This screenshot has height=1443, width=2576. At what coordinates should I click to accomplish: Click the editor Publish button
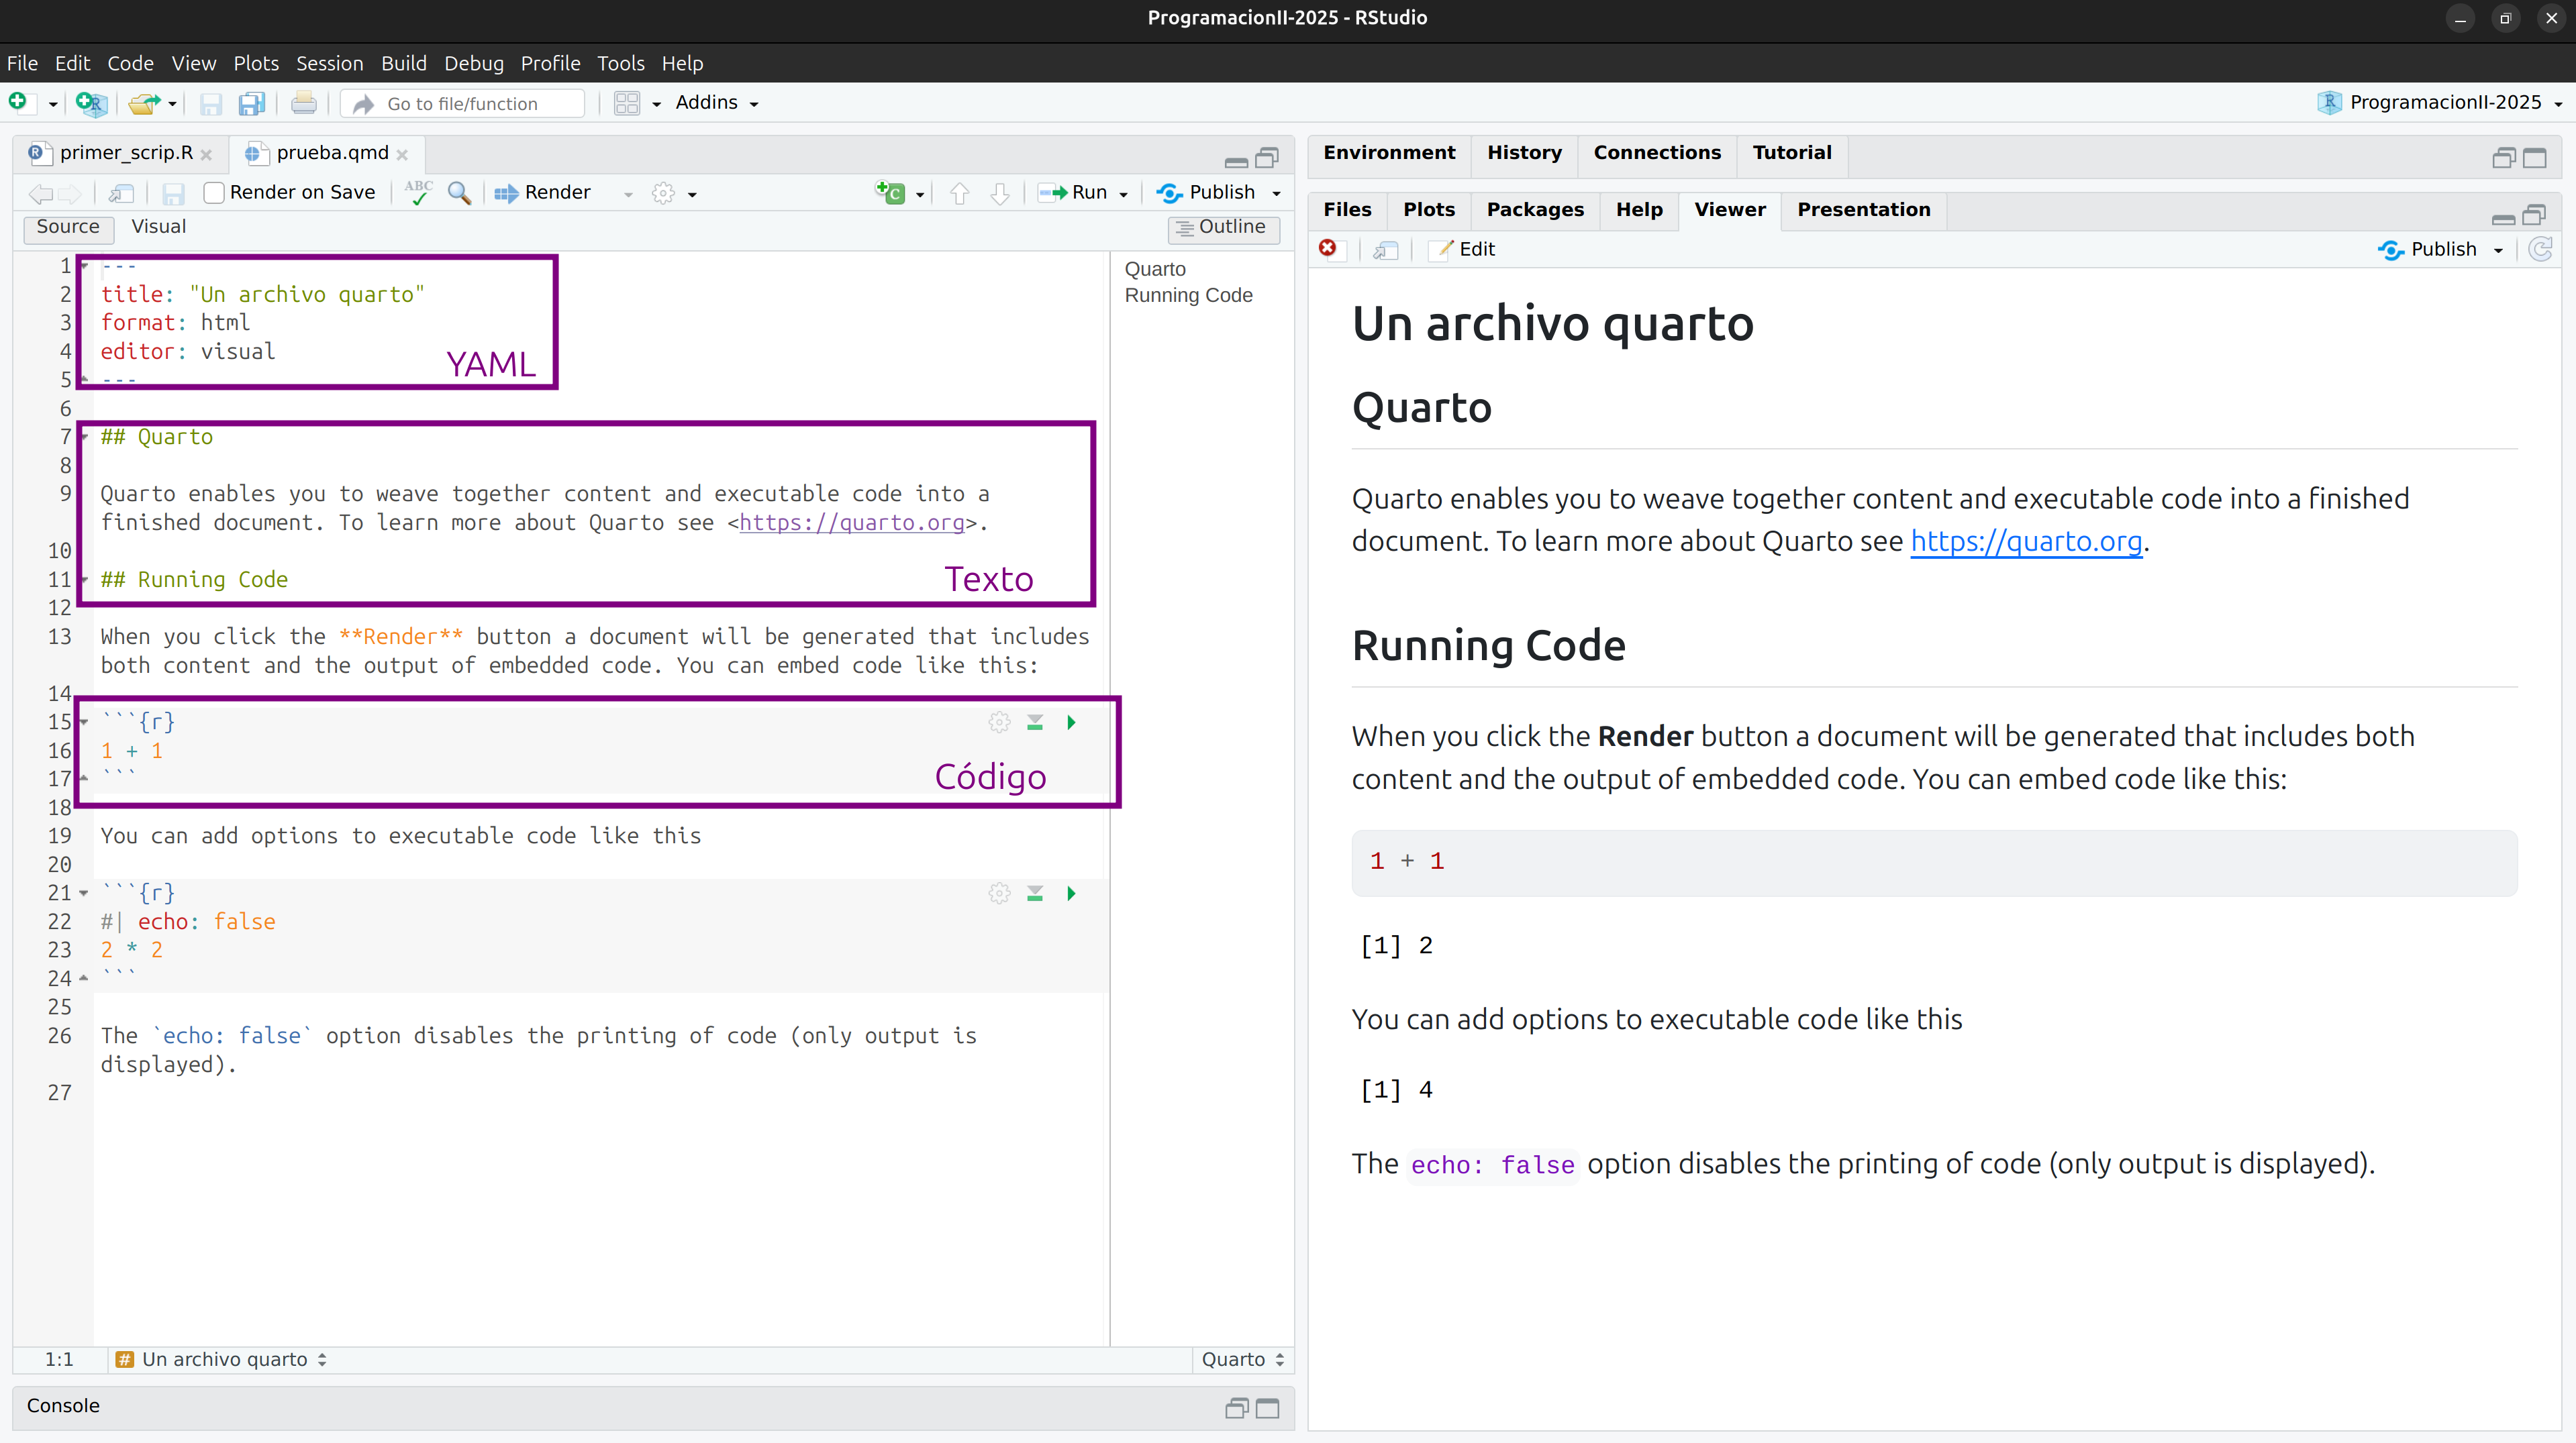coord(1206,193)
